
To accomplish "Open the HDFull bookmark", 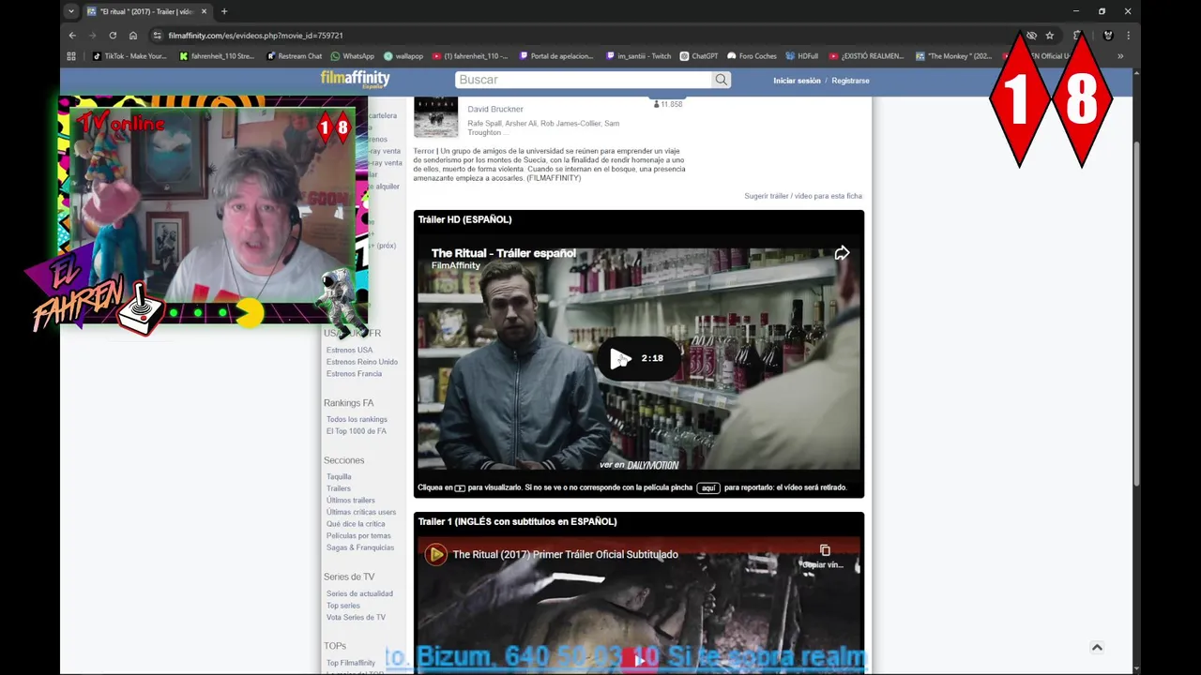I will click(x=802, y=56).
